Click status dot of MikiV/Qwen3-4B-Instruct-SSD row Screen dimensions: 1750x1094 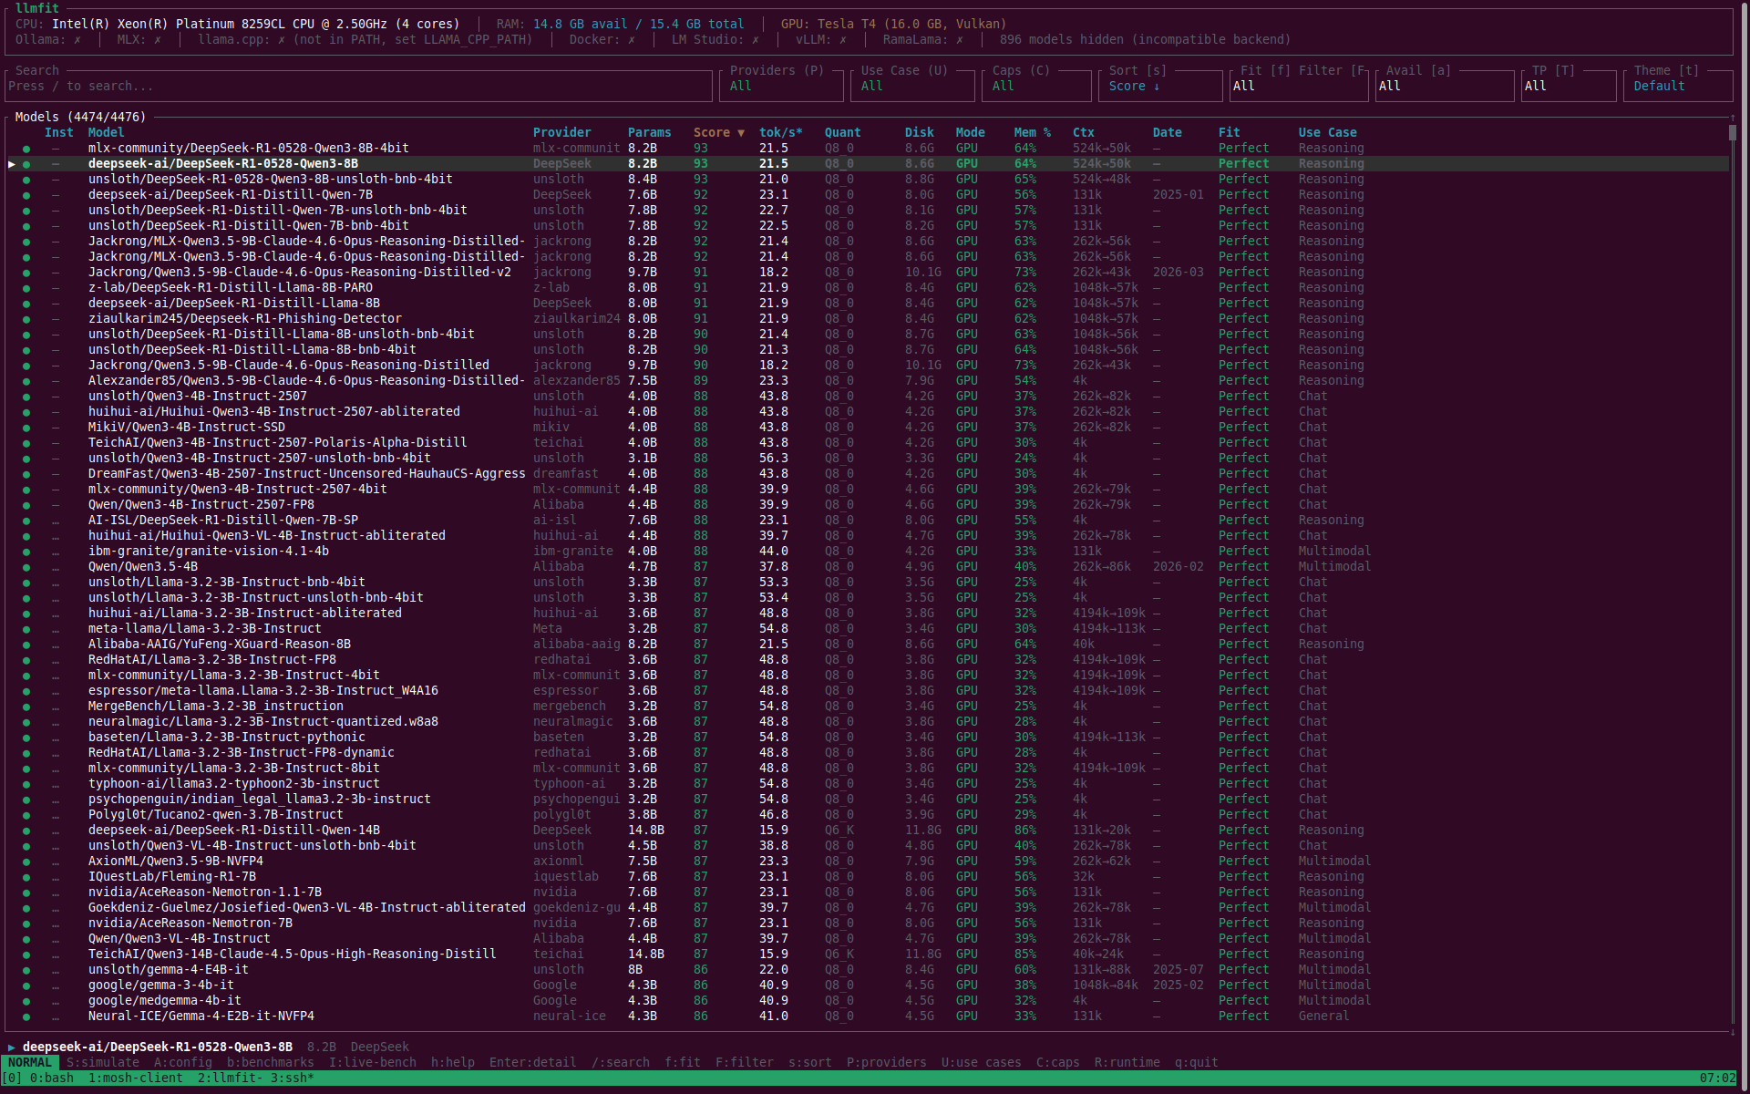pos(26,428)
